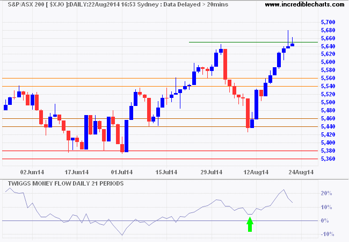Viewport: 349px width, 242px height.
Task: Select the 5,640 price axis label
Action: 328,46
